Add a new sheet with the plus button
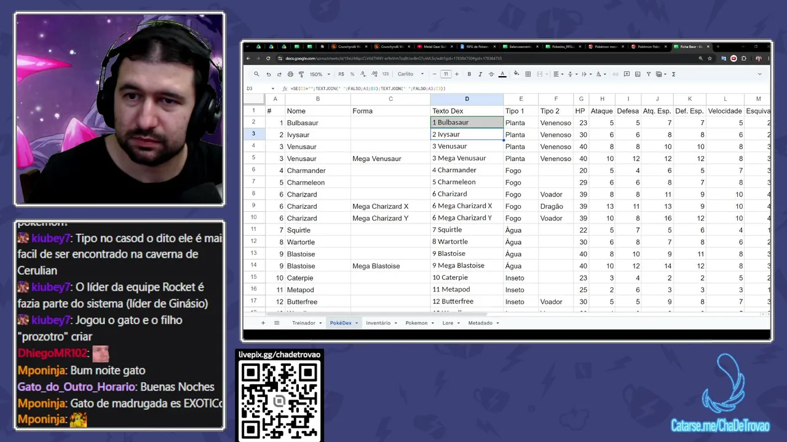Image resolution: width=787 pixels, height=442 pixels. 263,323
